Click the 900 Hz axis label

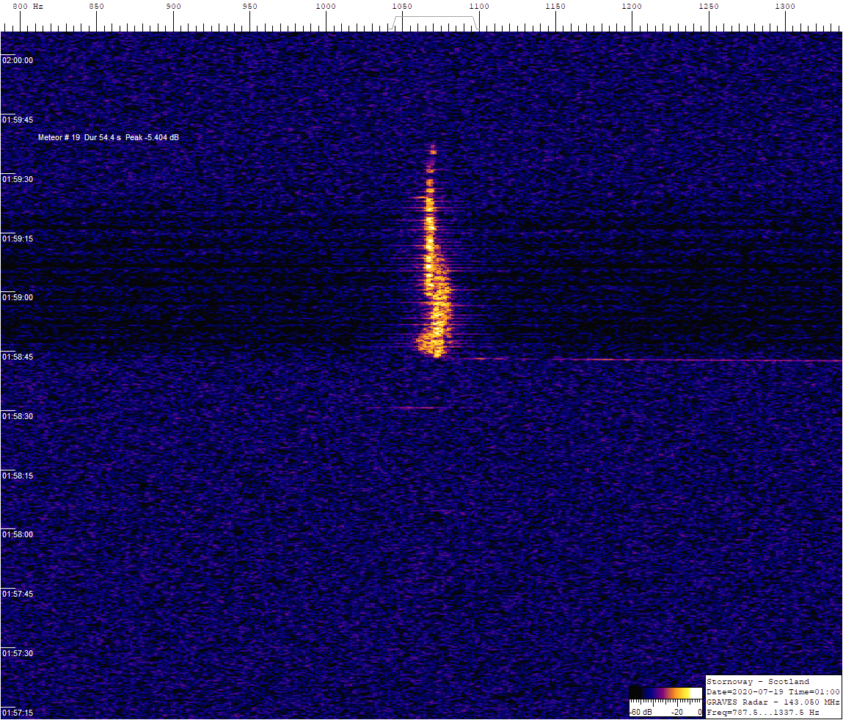click(x=173, y=7)
